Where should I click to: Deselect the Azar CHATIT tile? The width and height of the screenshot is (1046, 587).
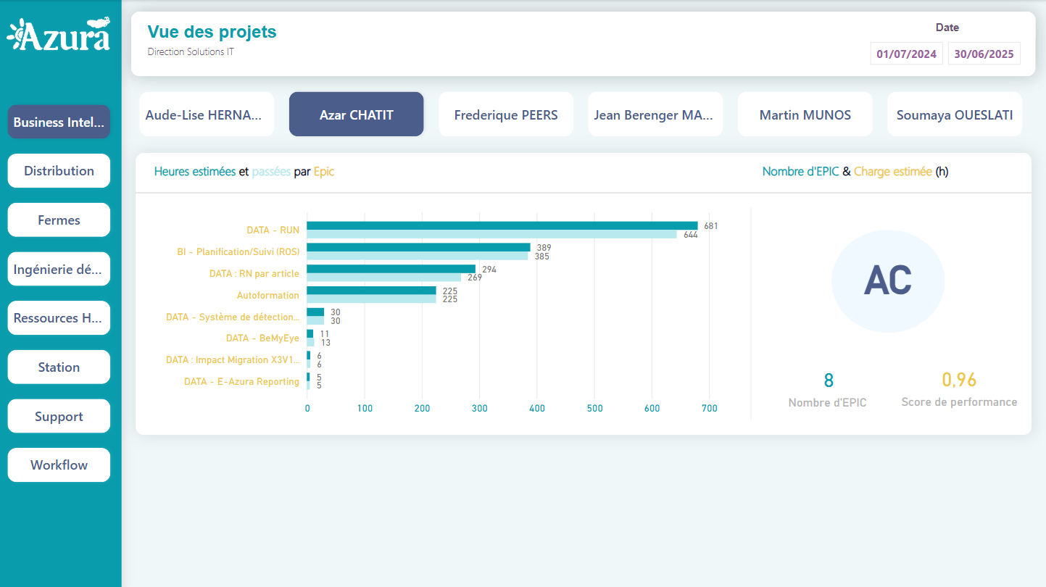356,115
